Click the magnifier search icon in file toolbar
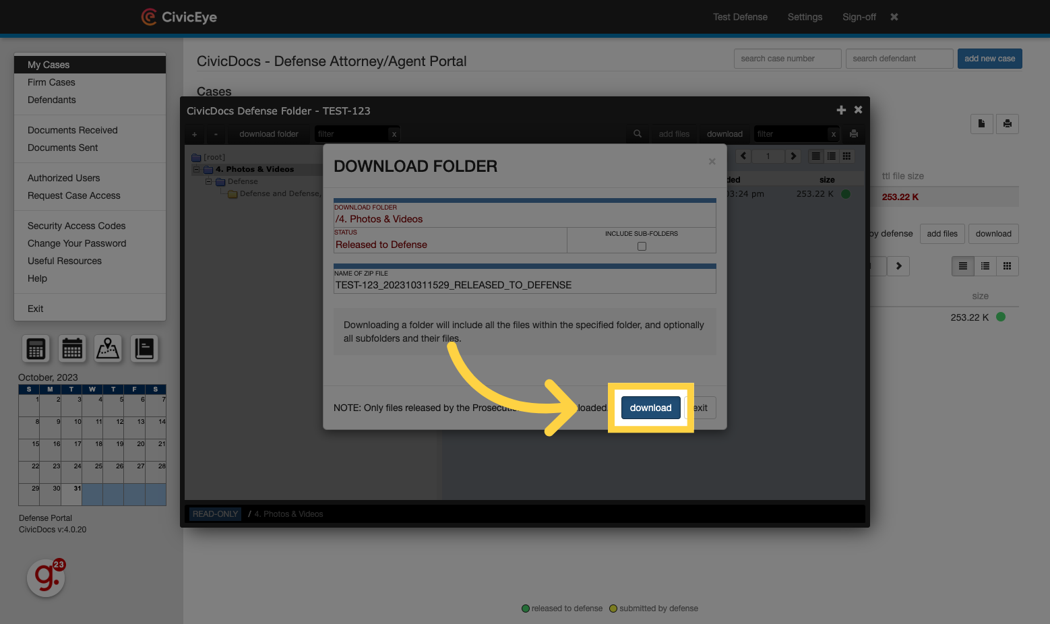 tap(638, 134)
